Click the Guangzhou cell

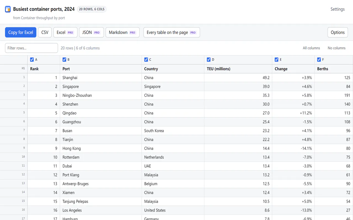(101, 122)
